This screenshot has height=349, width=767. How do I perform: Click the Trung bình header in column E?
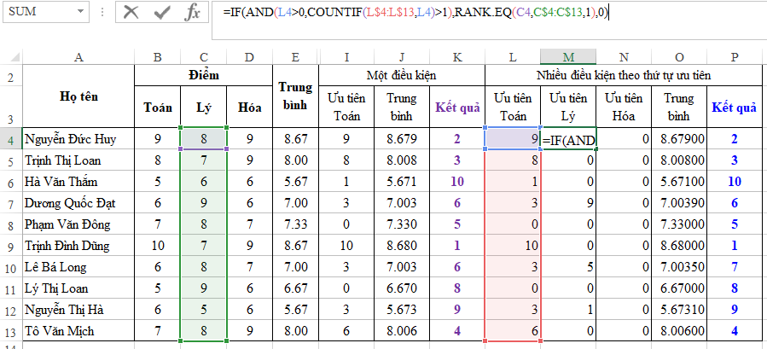point(294,96)
